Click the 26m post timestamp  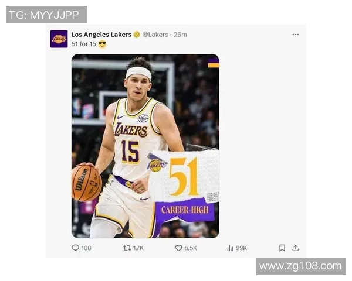tap(180, 35)
